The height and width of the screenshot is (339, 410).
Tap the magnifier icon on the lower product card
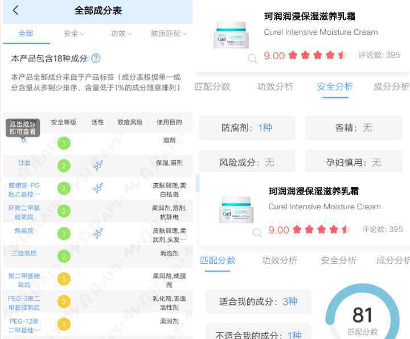[x=257, y=233]
